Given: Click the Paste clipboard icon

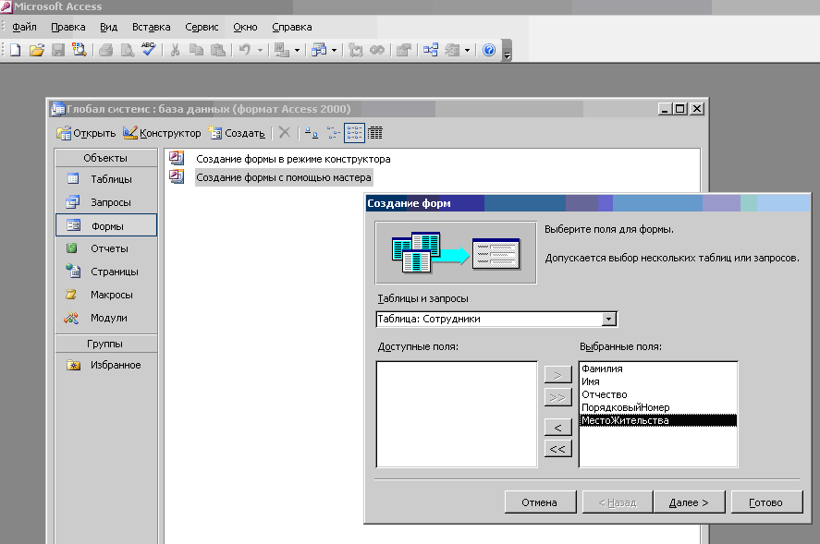Looking at the screenshot, I should (x=217, y=50).
